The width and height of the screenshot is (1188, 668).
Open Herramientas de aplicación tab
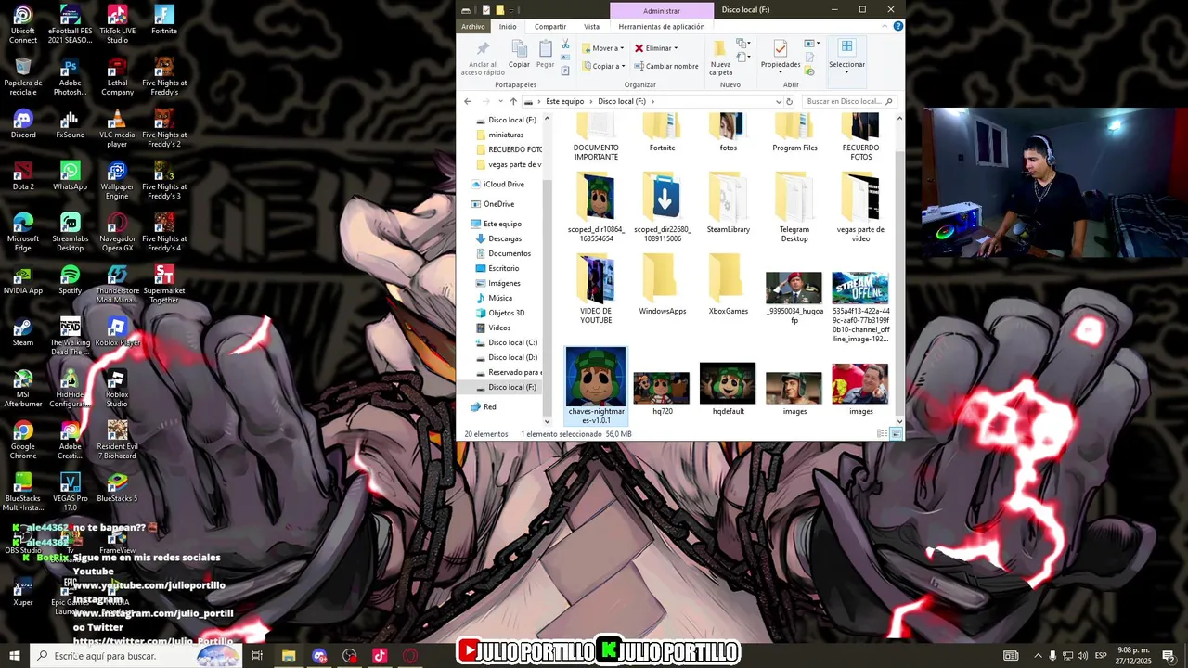tap(662, 26)
